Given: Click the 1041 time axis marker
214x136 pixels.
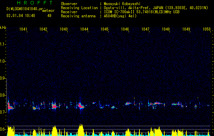Looking at the screenshot, I should (x=23, y=29).
